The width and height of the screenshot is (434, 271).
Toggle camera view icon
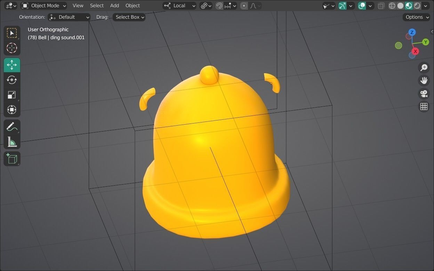point(424,94)
